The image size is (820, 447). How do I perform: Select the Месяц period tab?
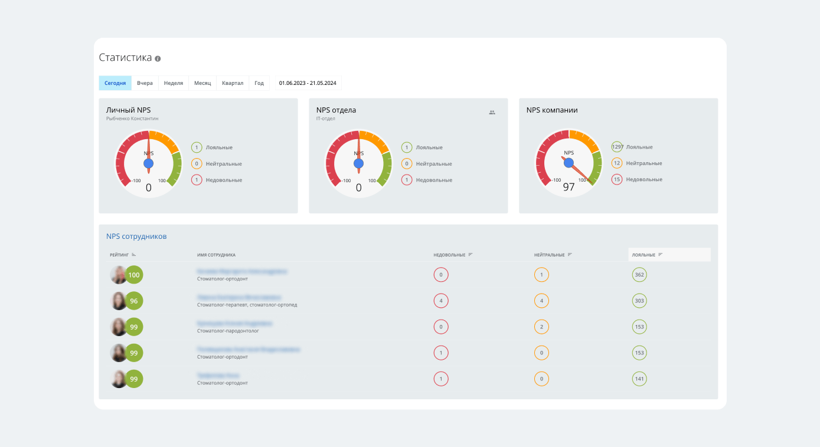point(202,83)
